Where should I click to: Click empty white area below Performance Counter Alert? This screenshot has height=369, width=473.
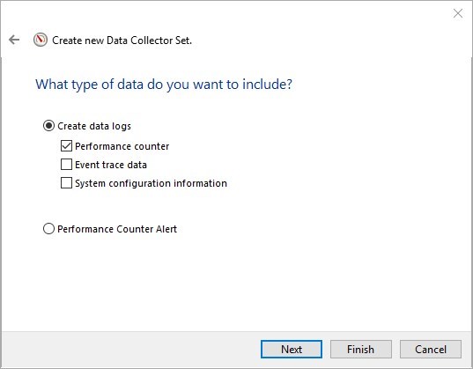tap(235, 281)
